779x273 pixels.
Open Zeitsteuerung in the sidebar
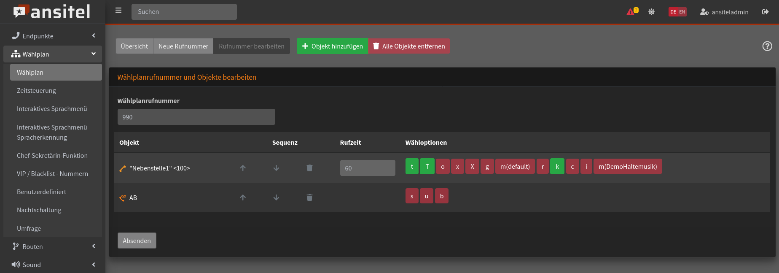[x=36, y=91]
